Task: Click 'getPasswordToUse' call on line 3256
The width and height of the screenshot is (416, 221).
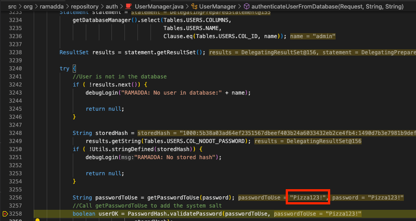Action: pos(173,197)
